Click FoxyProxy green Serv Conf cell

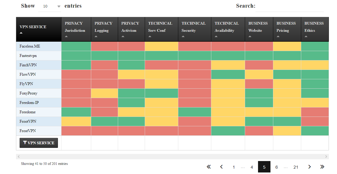pyautogui.click(x=162, y=93)
